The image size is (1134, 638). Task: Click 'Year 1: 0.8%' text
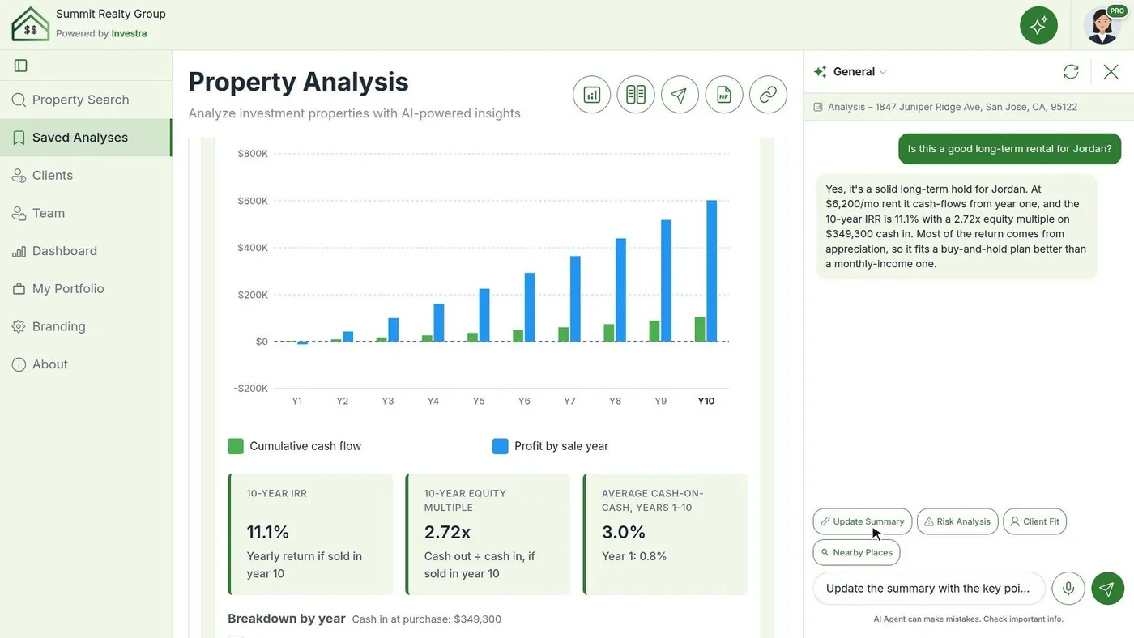[x=634, y=556]
